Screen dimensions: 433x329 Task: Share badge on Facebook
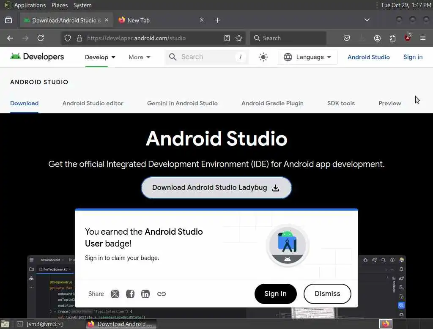(x=130, y=293)
